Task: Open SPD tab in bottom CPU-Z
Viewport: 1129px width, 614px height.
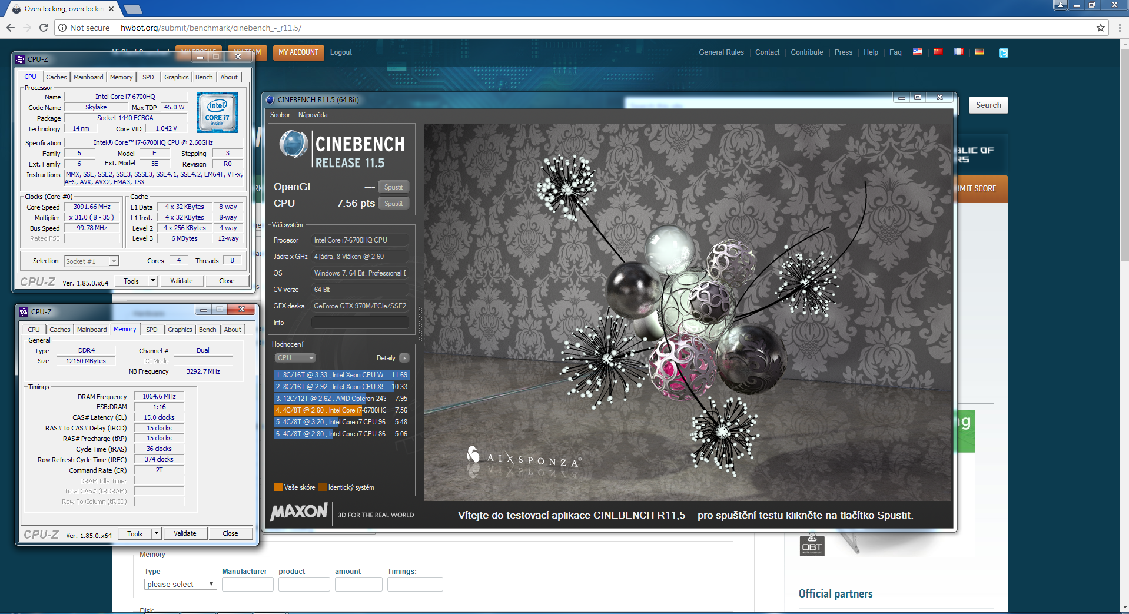Action: coord(152,330)
